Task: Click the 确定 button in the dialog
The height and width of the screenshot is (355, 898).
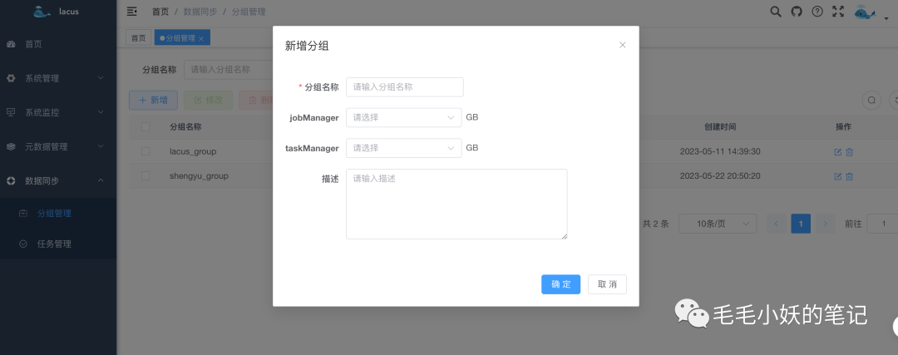Action: tap(560, 284)
